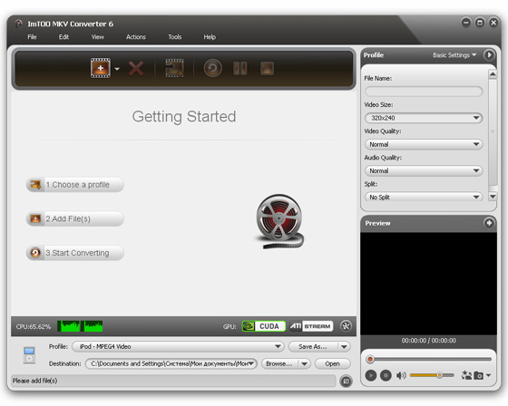
Task: Toggle CUDA GPU acceleration
Action: click(263, 326)
